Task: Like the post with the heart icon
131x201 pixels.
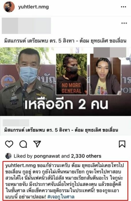Action: pyautogui.click(x=9, y=144)
